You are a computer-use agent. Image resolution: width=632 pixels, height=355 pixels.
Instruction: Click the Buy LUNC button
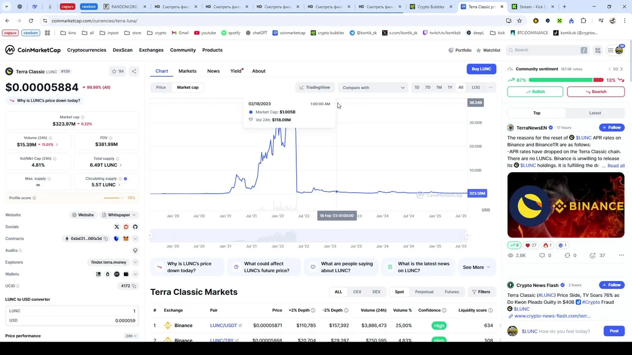click(x=481, y=69)
